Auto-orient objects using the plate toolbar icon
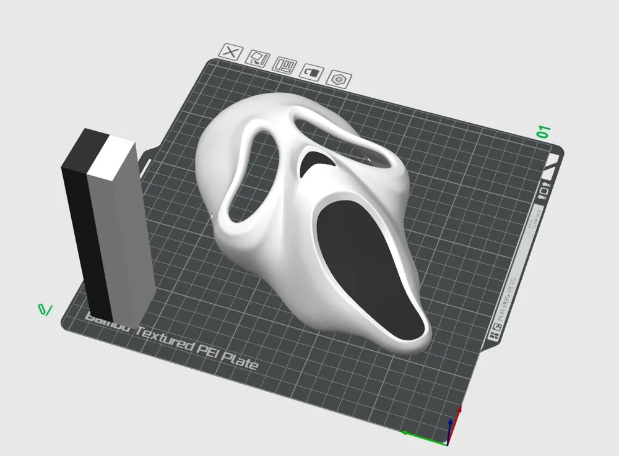Screen dimensions: 619x456 click(259, 58)
